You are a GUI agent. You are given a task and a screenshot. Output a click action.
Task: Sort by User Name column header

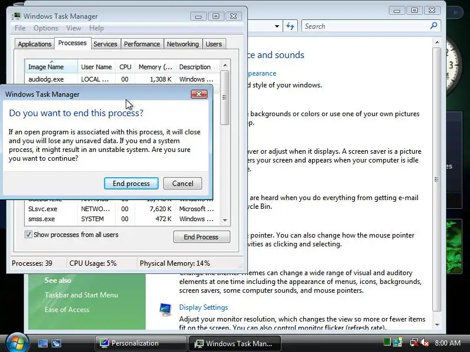96,67
